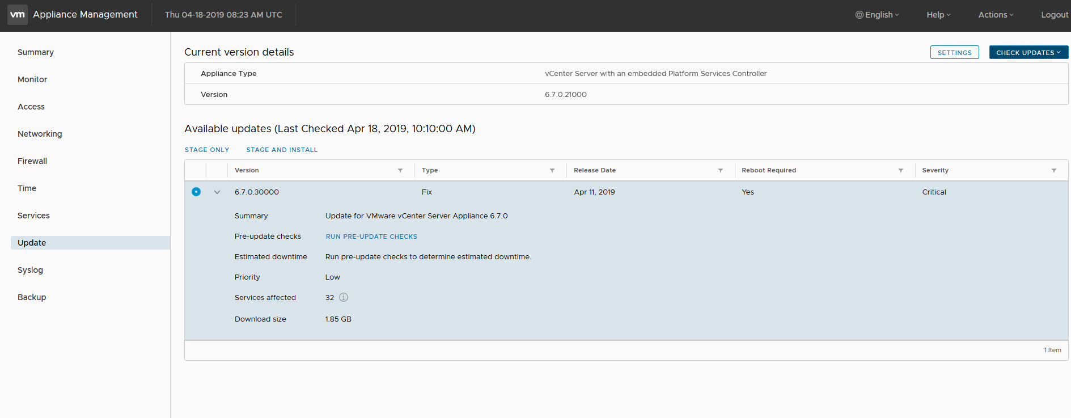Click Stage and Install
The image size is (1071, 418).
point(282,150)
